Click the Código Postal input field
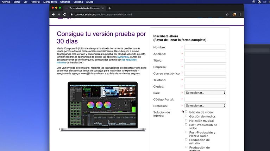The height and width of the screenshot is (151, 270). (x=205, y=99)
